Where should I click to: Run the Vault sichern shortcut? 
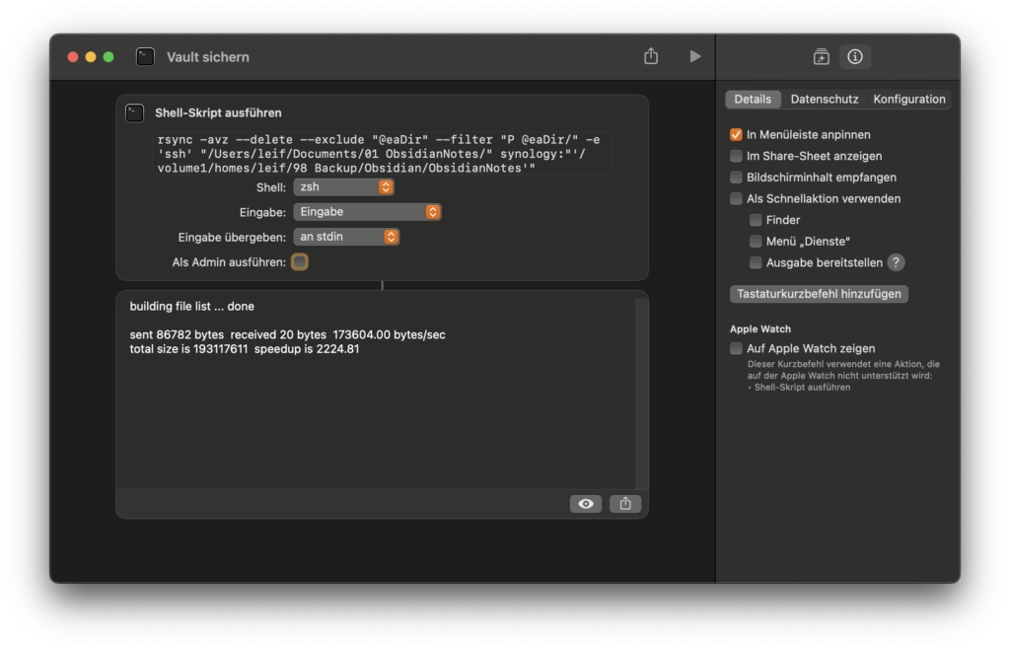[694, 56]
